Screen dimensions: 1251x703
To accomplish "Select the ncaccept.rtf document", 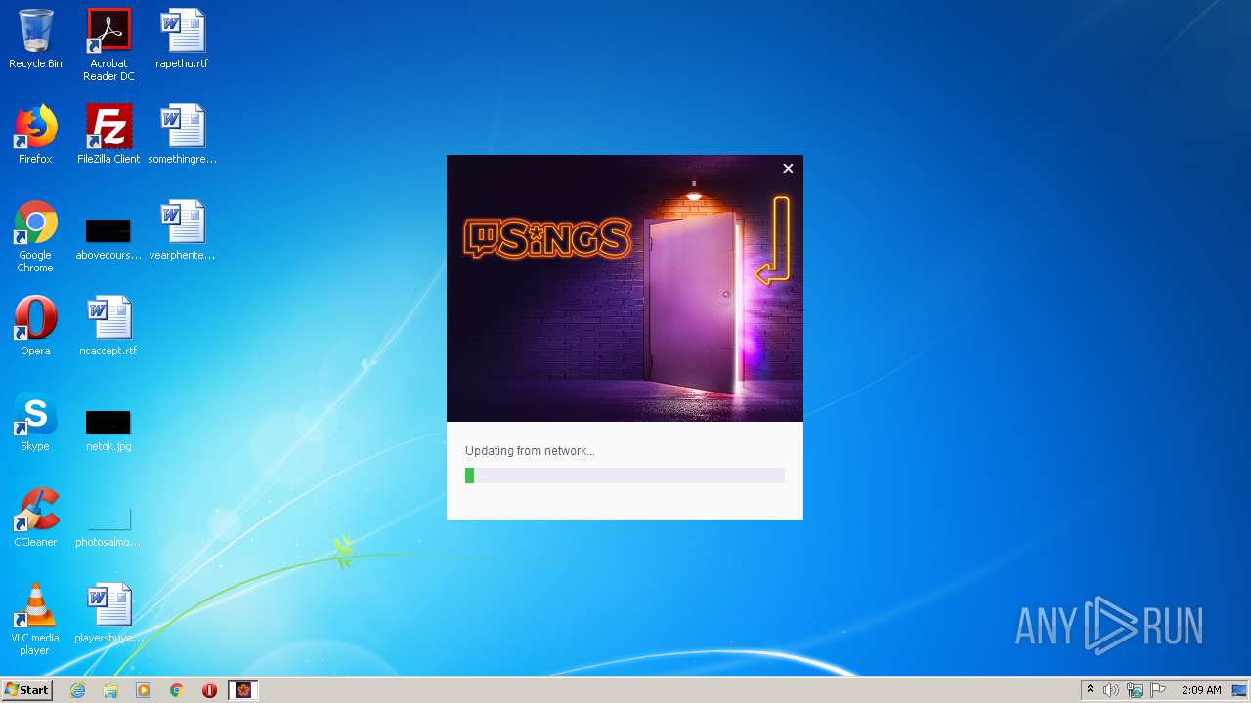I will [x=108, y=326].
